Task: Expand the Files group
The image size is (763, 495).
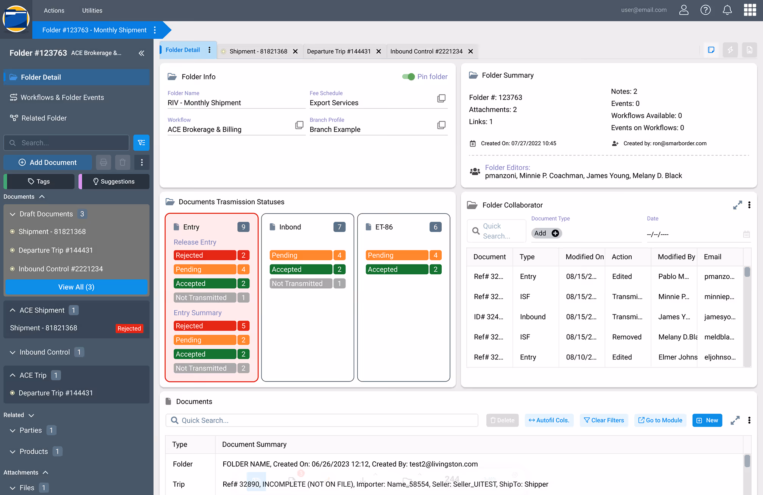Action: [12, 488]
